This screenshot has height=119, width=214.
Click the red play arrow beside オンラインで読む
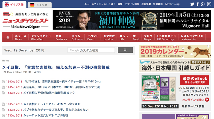tap(207, 100)
